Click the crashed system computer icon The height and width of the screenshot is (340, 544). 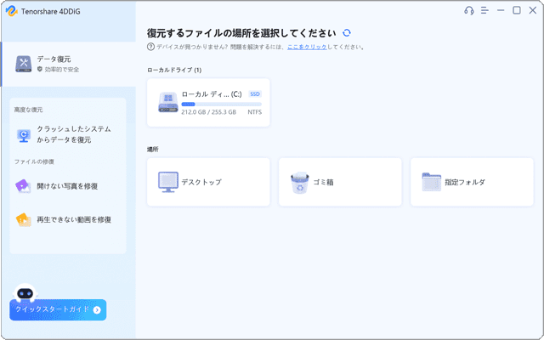pos(24,135)
